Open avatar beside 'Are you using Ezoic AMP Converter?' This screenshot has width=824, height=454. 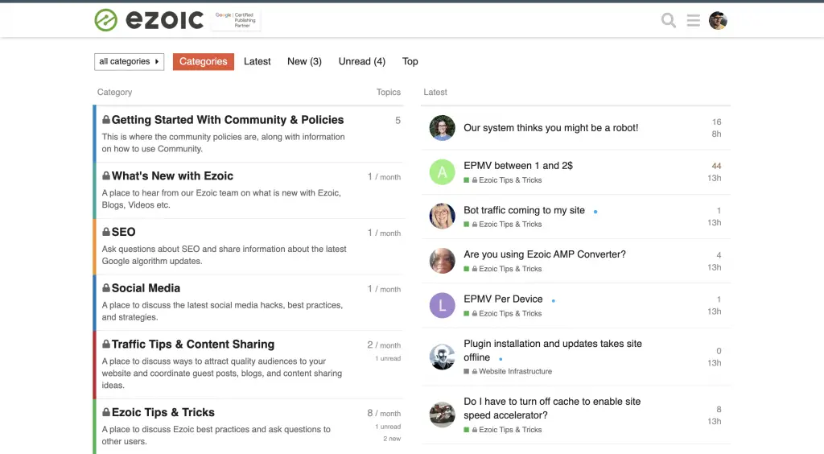(442, 261)
